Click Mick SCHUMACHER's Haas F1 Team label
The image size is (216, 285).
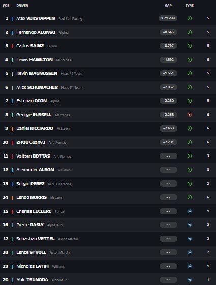pyautogui.click(x=72, y=87)
